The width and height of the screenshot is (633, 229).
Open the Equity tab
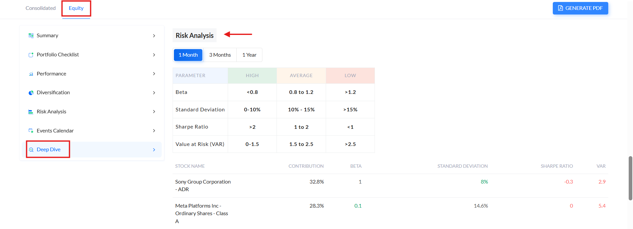coord(76,8)
